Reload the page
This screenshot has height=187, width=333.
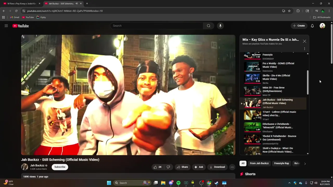[16, 11]
